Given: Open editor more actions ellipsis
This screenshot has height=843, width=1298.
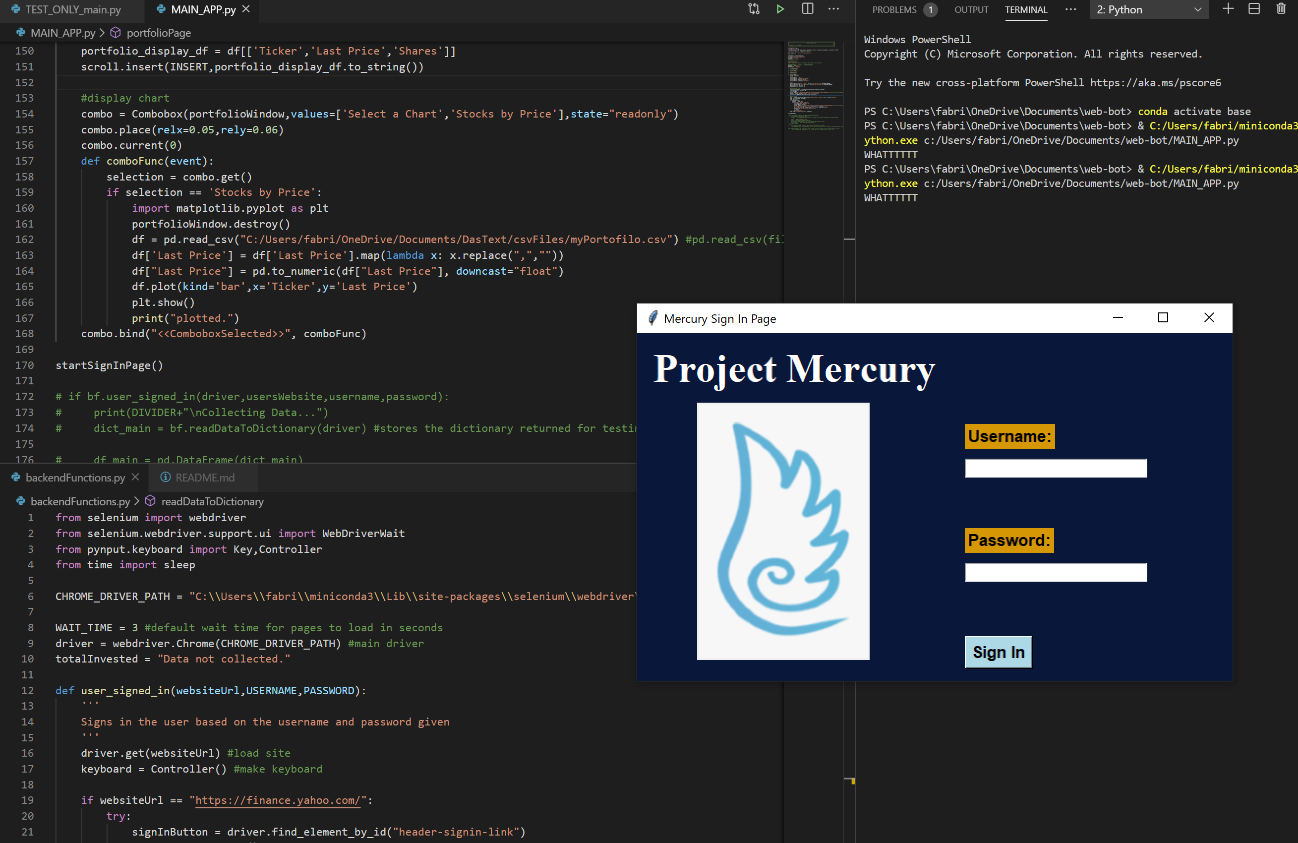Looking at the screenshot, I should [833, 9].
